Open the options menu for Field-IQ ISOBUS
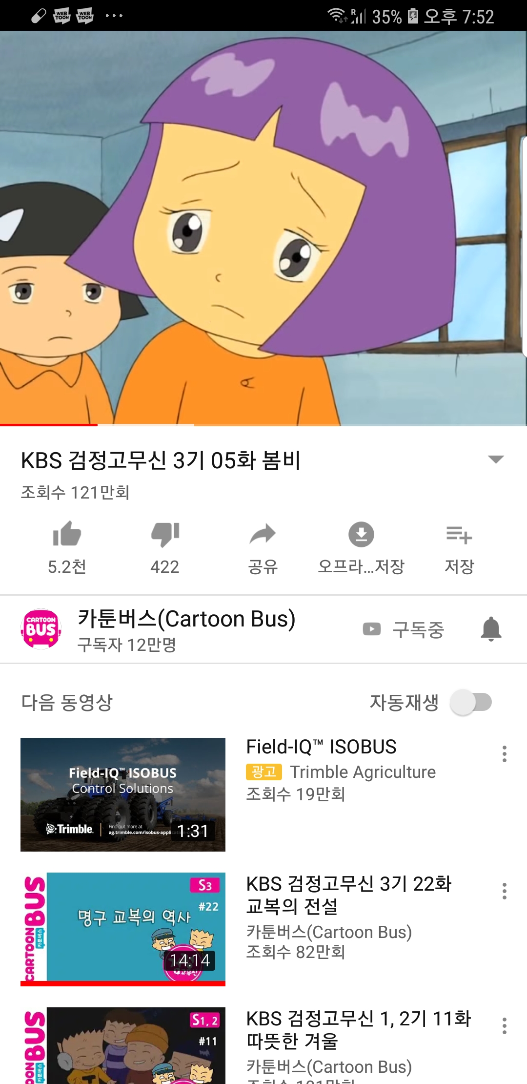Screen dimensions: 527x1084 [505, 754]
